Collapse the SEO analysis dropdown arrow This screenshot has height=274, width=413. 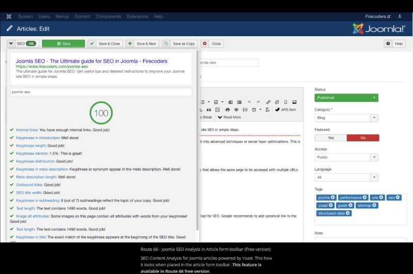pos(11,43)
